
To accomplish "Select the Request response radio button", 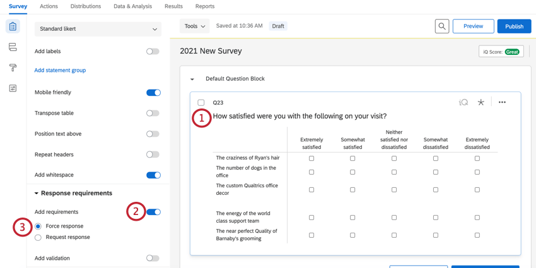I will [x=38, y=238].
